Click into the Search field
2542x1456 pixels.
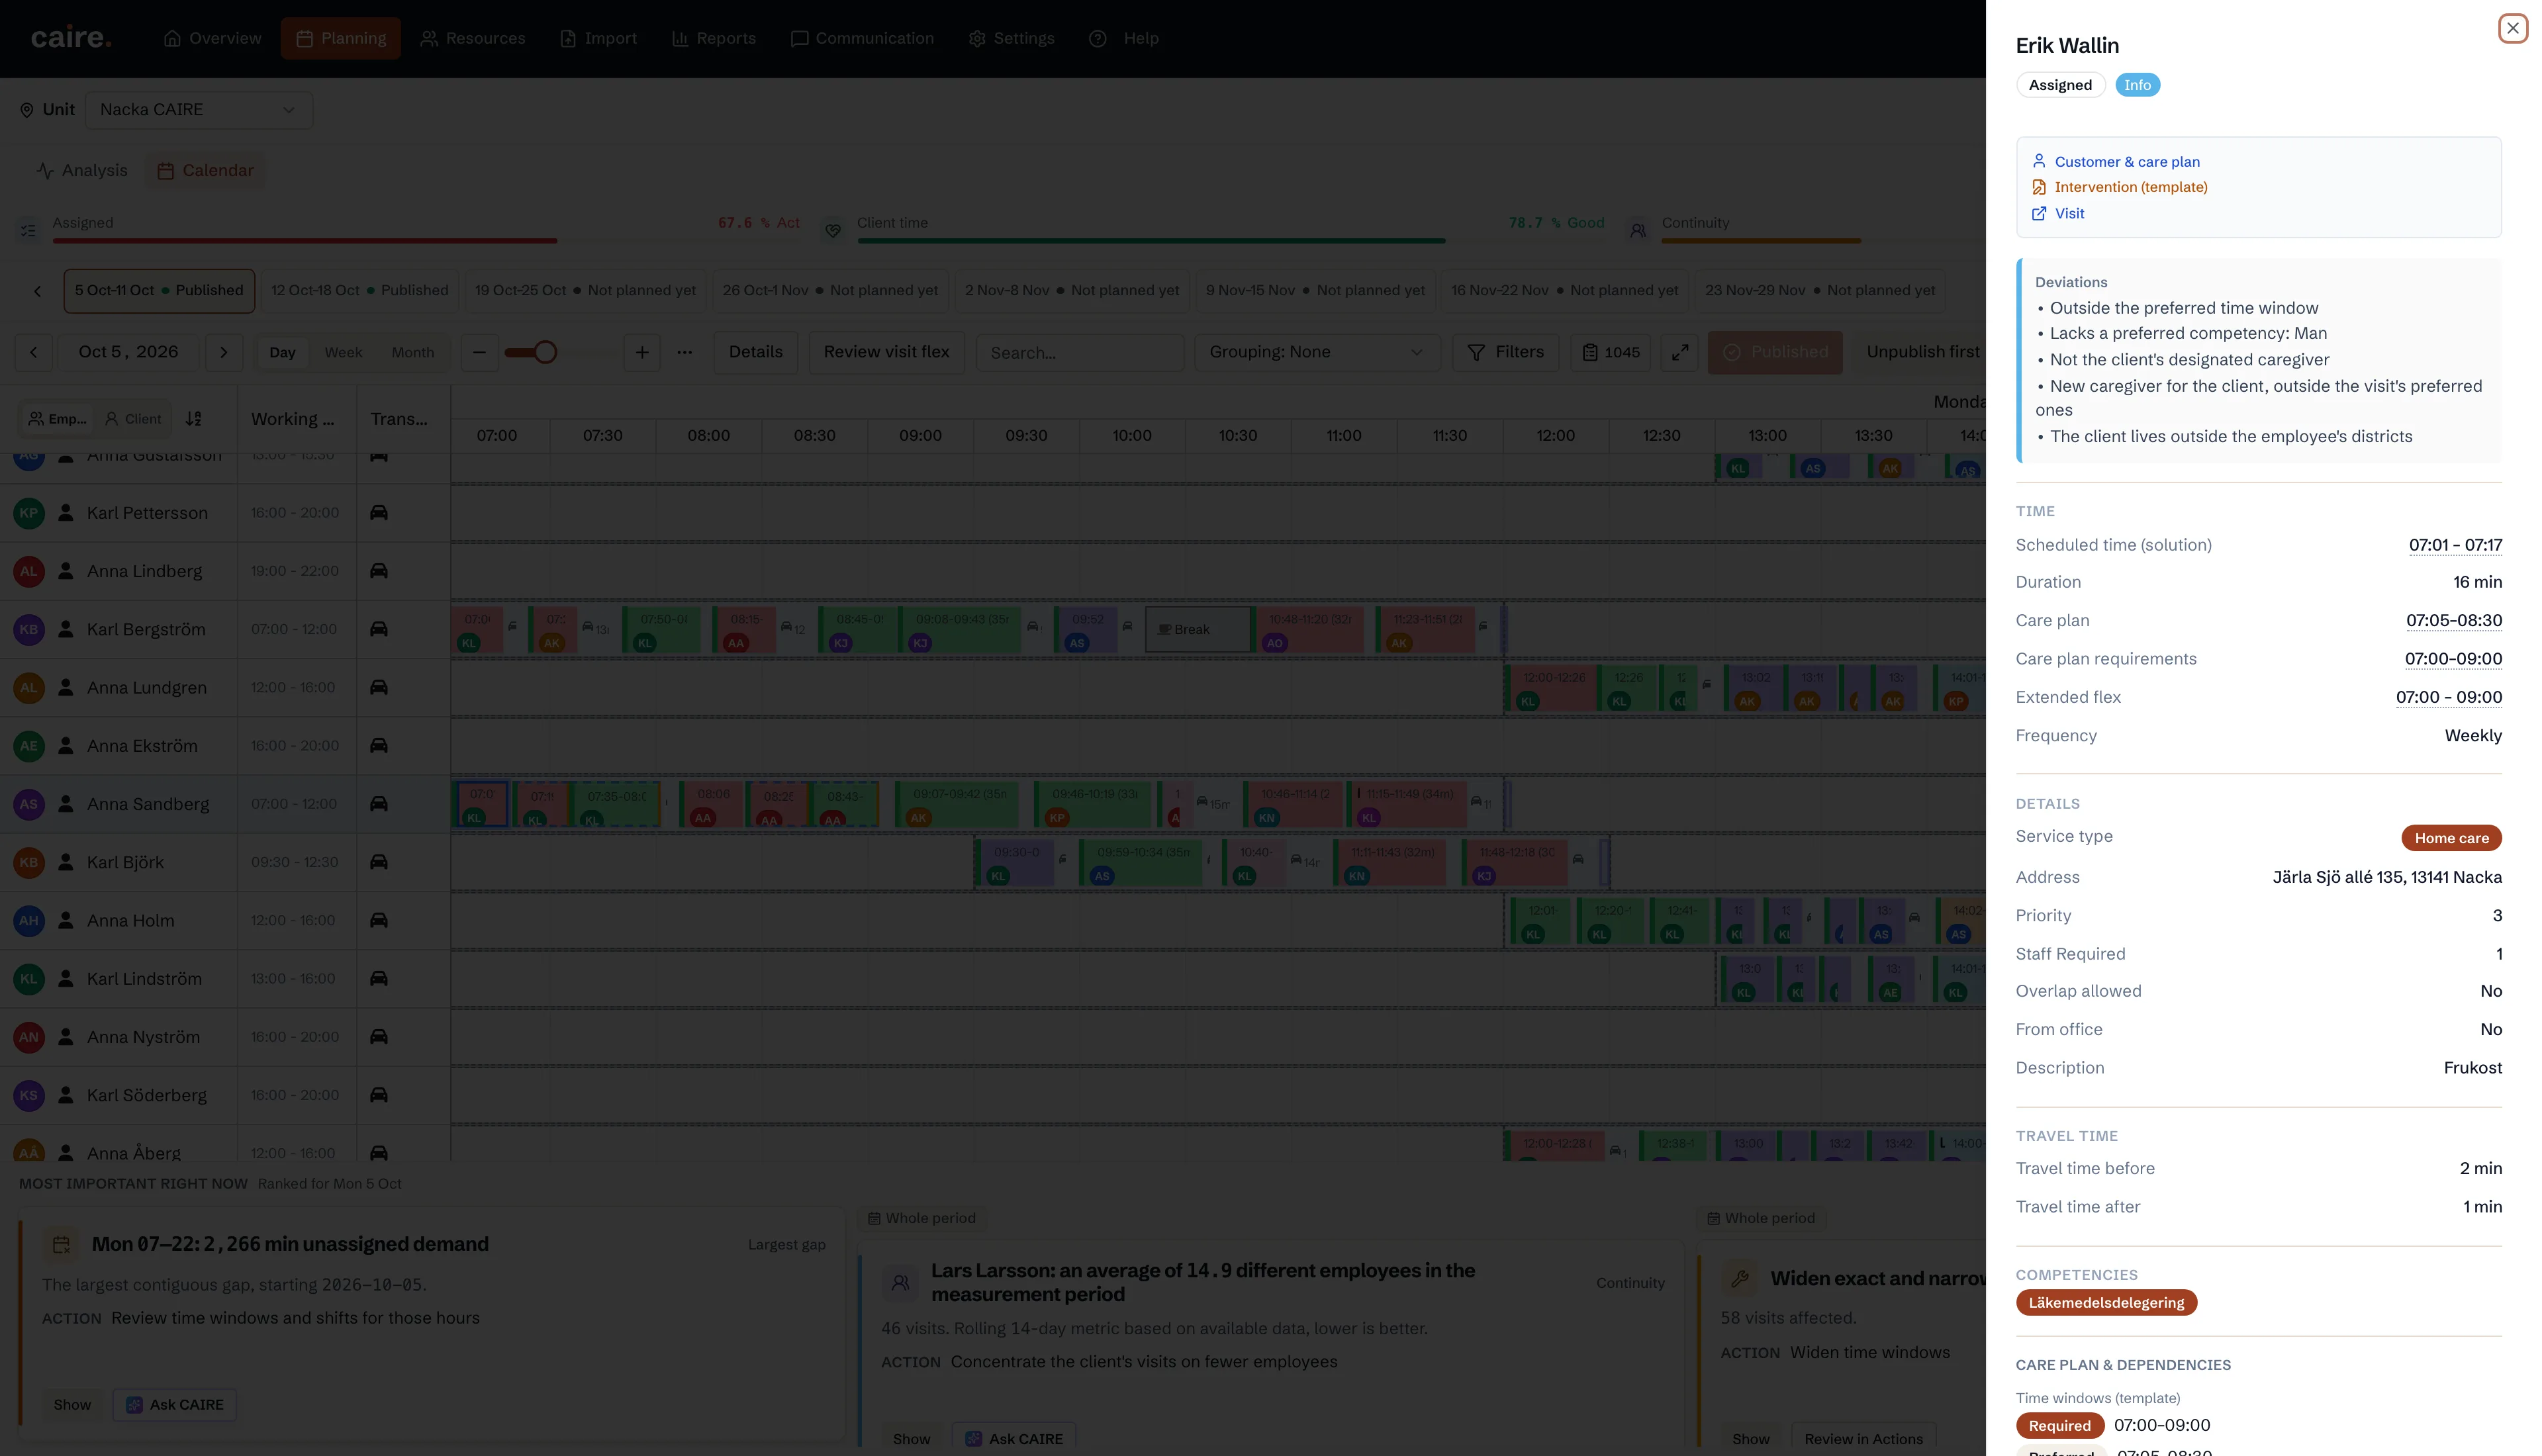[1080, 353]
